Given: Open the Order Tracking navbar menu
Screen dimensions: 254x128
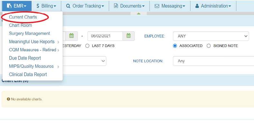Looking at the screenshot, I should click(x=85, y=6).
